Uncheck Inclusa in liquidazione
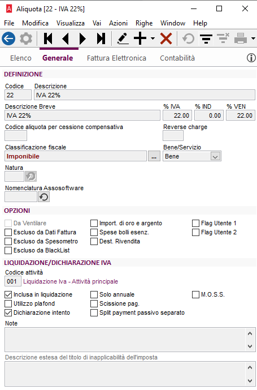This screenshot has height=390, width=257. coord(8,294)
